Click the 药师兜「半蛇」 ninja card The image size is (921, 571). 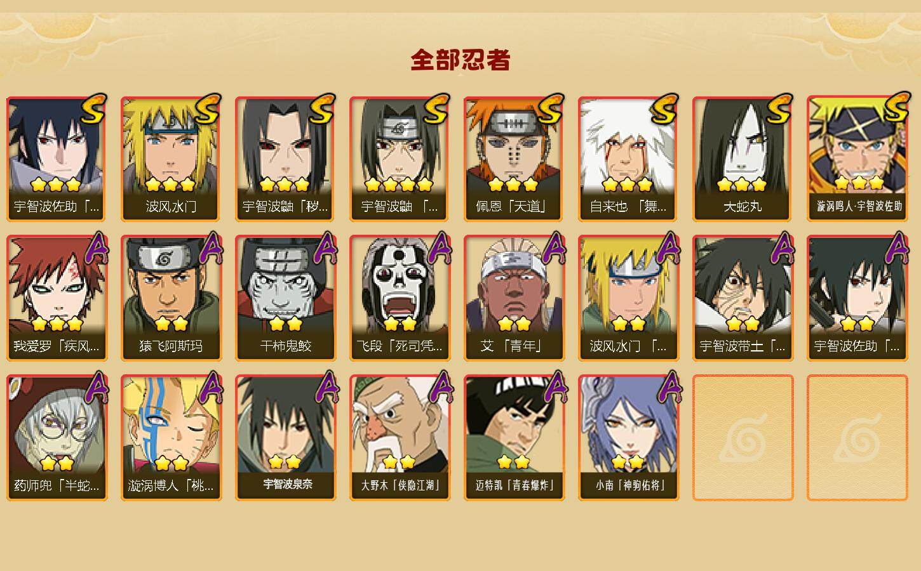coord(57,438)
